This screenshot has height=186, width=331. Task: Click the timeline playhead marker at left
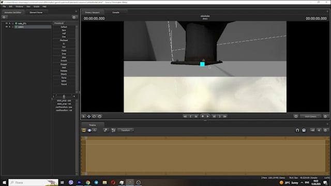pos(86,138)
